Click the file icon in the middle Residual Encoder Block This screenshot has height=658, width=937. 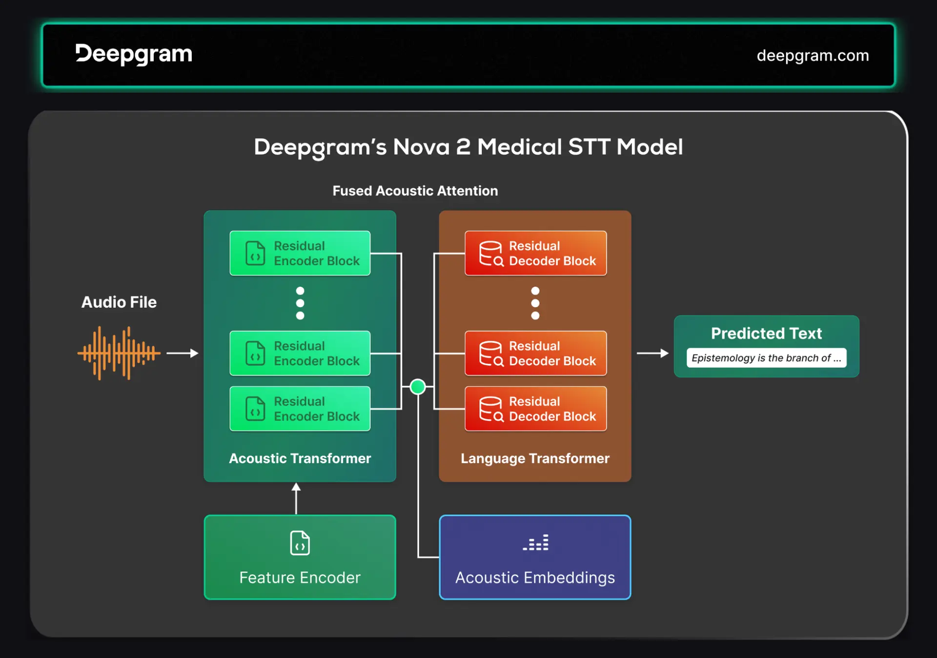pyautogui.click(x=254, y=353)
